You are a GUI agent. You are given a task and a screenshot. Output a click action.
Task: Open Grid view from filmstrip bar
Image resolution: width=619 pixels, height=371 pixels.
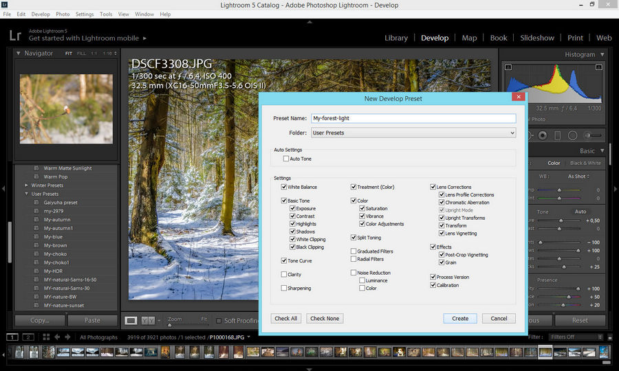pos(46,337)
